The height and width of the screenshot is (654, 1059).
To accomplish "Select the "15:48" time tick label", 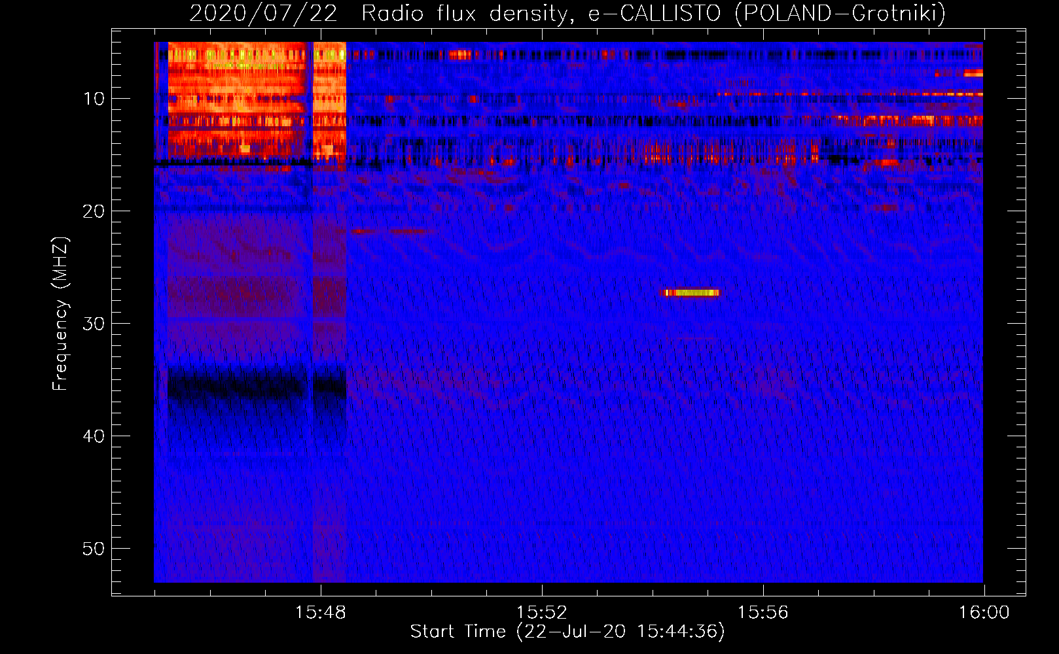I will [x=320, y=613].
